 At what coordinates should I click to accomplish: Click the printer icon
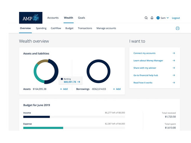pos(178,28)
